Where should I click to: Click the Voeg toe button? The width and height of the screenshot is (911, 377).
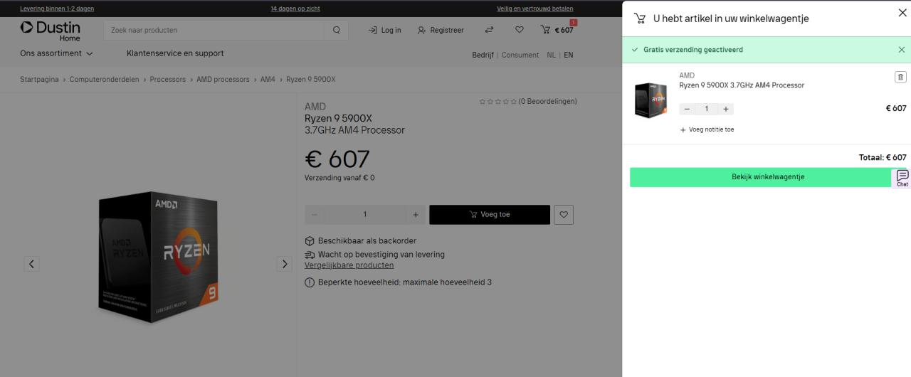coord(490,214)
